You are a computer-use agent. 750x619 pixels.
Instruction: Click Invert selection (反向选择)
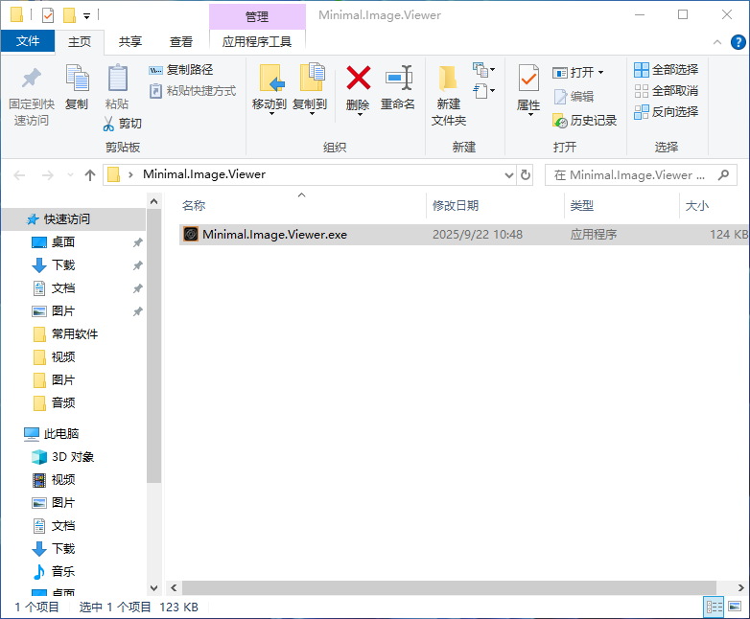pyautogui.click(x=666, y=112)
